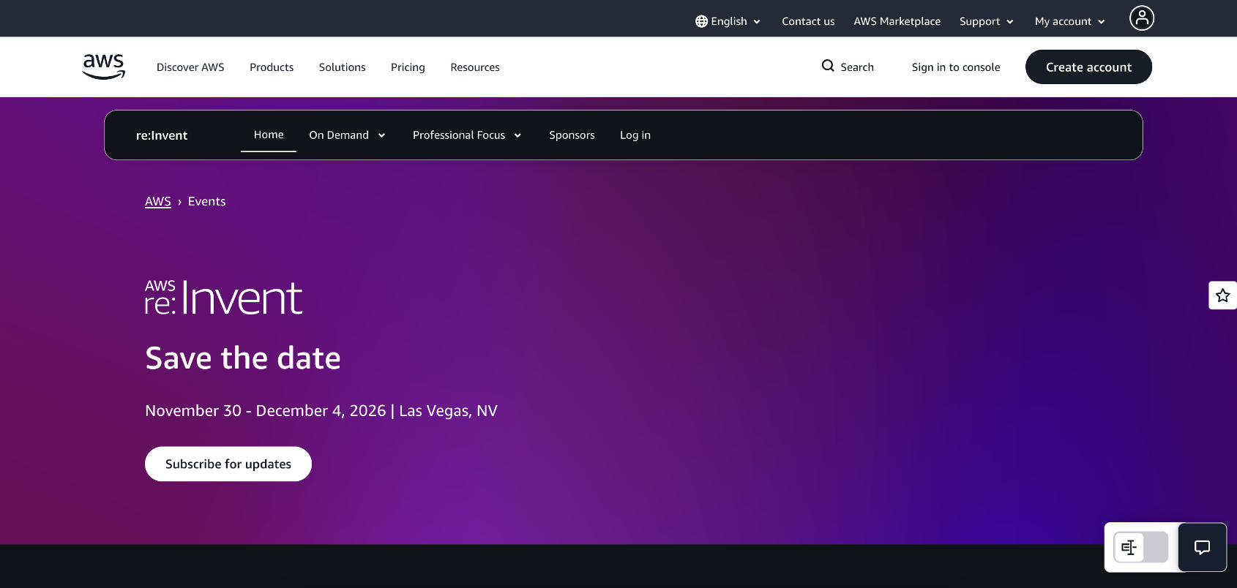Open the Products menu
1237x588 pixels.
(272, 67)
